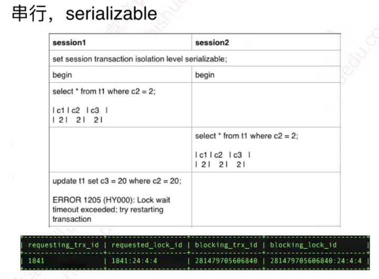Click the blocking_trx_id column header
This screenshot has height=279, width=379.
click(225, 245)
